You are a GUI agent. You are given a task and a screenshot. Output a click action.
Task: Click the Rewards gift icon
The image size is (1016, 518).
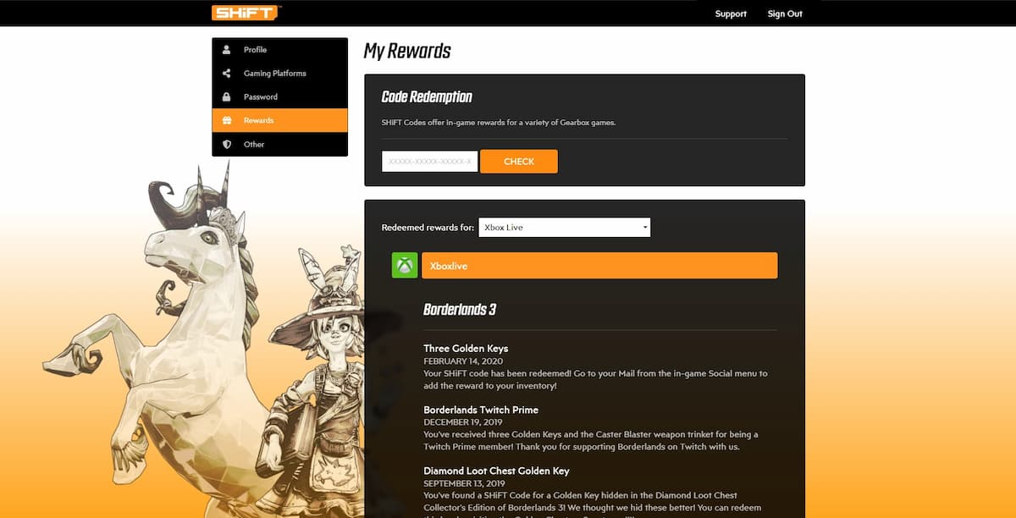[226, 121]
